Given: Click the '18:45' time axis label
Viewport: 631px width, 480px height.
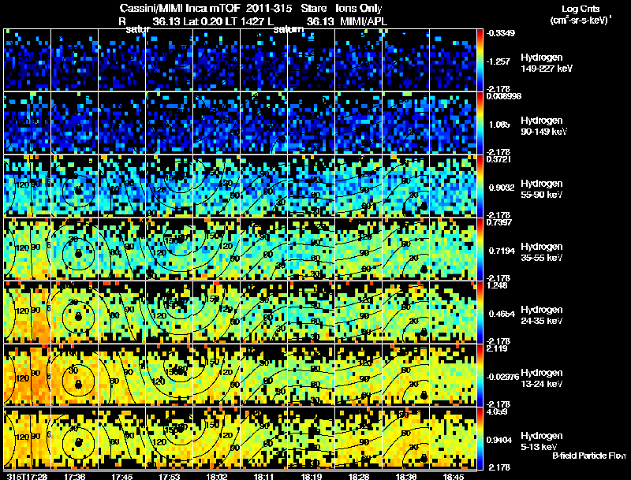Looking at the screenshot, I should point(453,476).
